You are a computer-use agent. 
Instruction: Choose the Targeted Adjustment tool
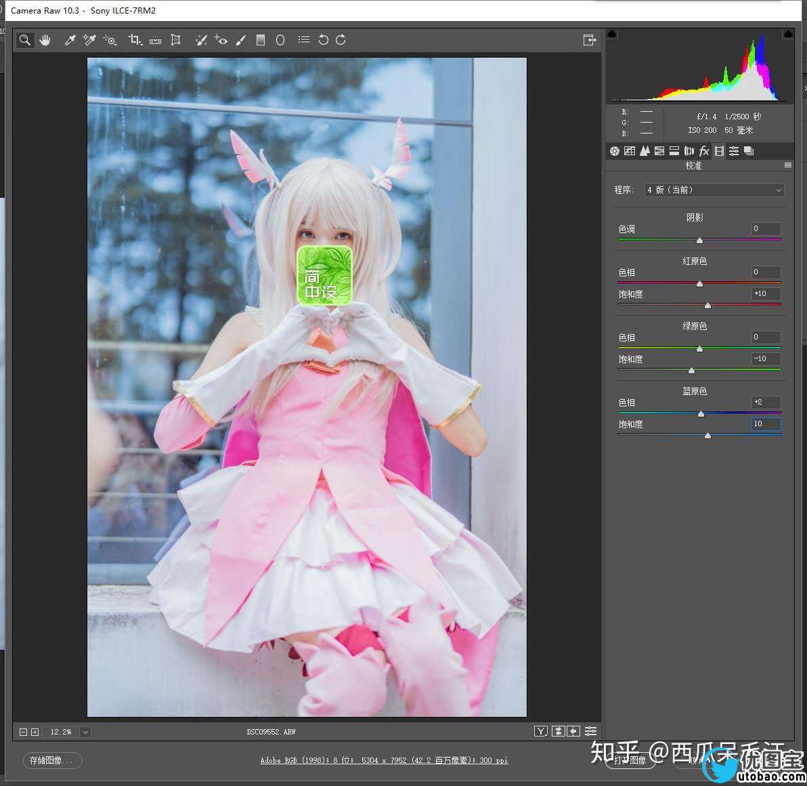[x=110, y=40]
